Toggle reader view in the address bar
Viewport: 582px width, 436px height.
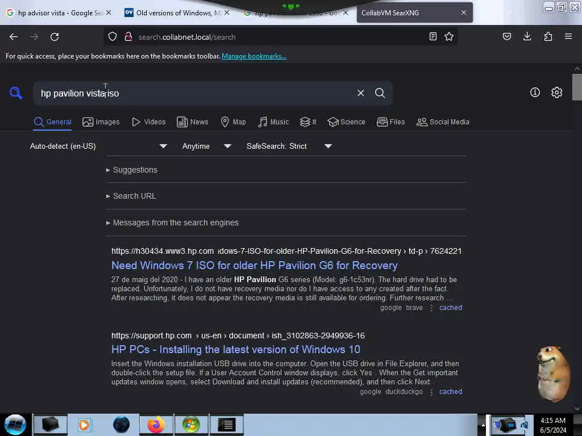click(433, 36)
